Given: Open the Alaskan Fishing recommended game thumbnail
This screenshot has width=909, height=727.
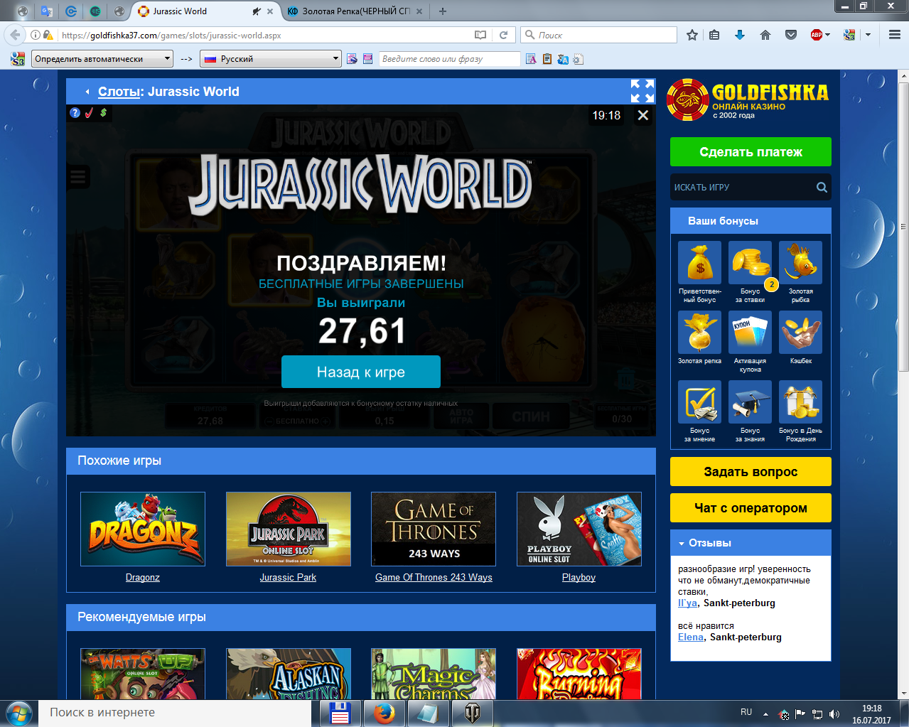Looking at the screenshot, I should [x=288, y=674].
